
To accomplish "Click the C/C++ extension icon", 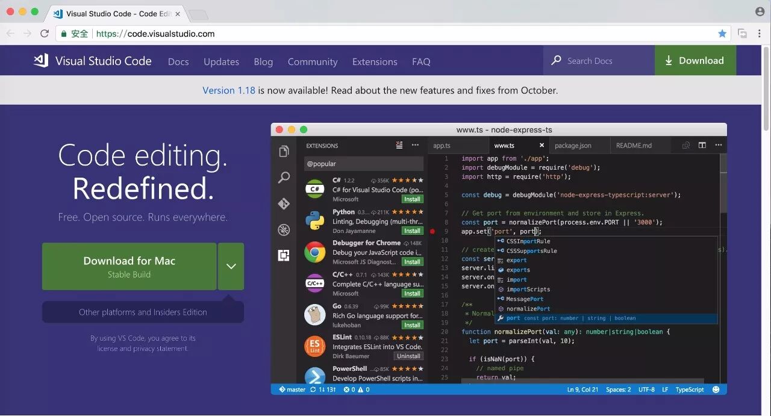I will (315, 284).
